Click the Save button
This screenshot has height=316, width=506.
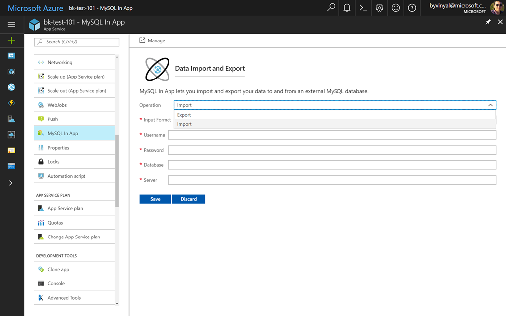tap(155, 199)
